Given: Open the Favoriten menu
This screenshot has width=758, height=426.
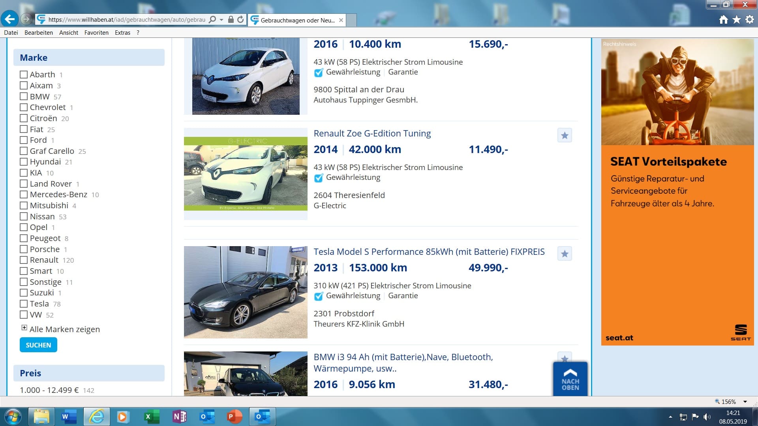Looking at the screenshot, I should pyautogui.click(x=96, y=33).
